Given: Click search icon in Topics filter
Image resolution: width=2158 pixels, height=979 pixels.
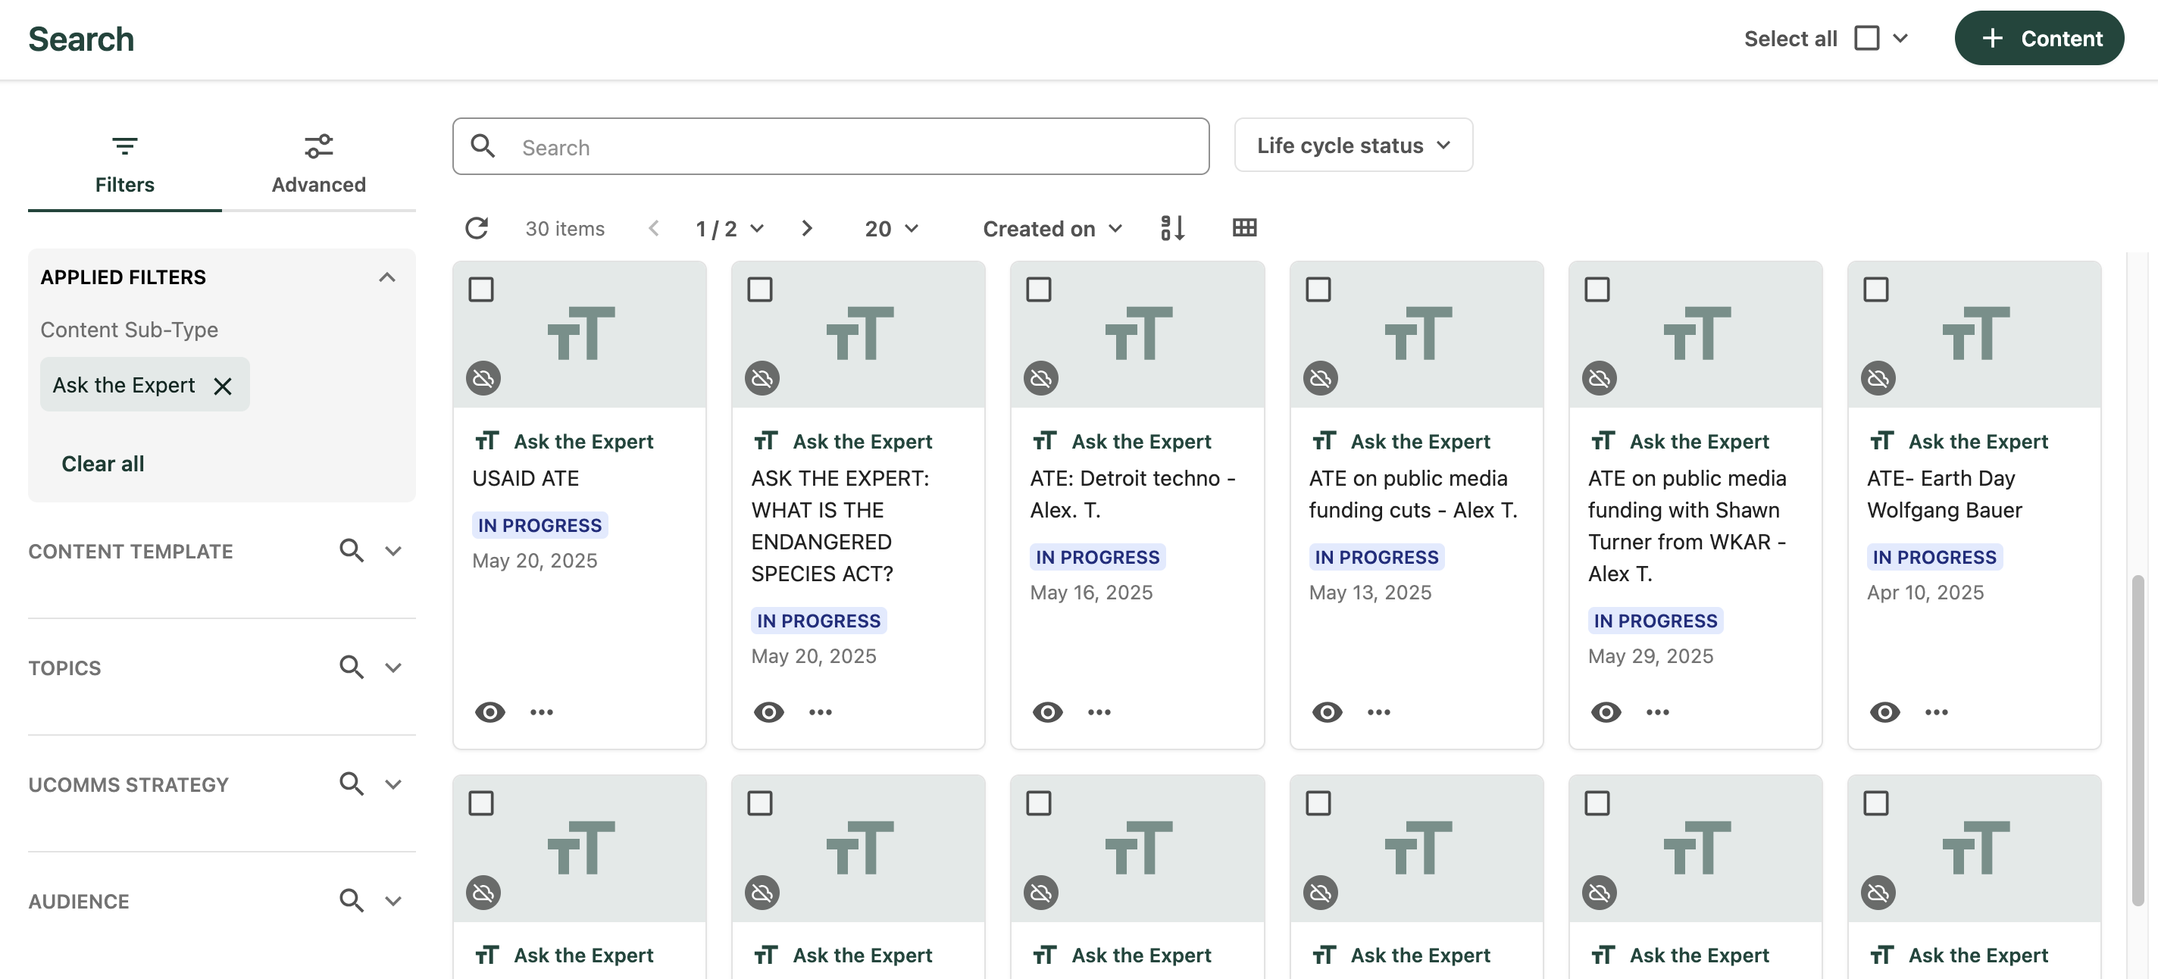Looking at the screenshot, I should (x=351, y=668).
